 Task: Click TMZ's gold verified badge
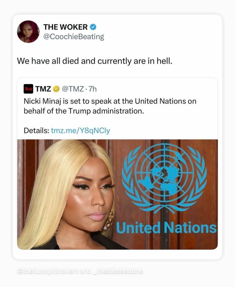point(56,89)
